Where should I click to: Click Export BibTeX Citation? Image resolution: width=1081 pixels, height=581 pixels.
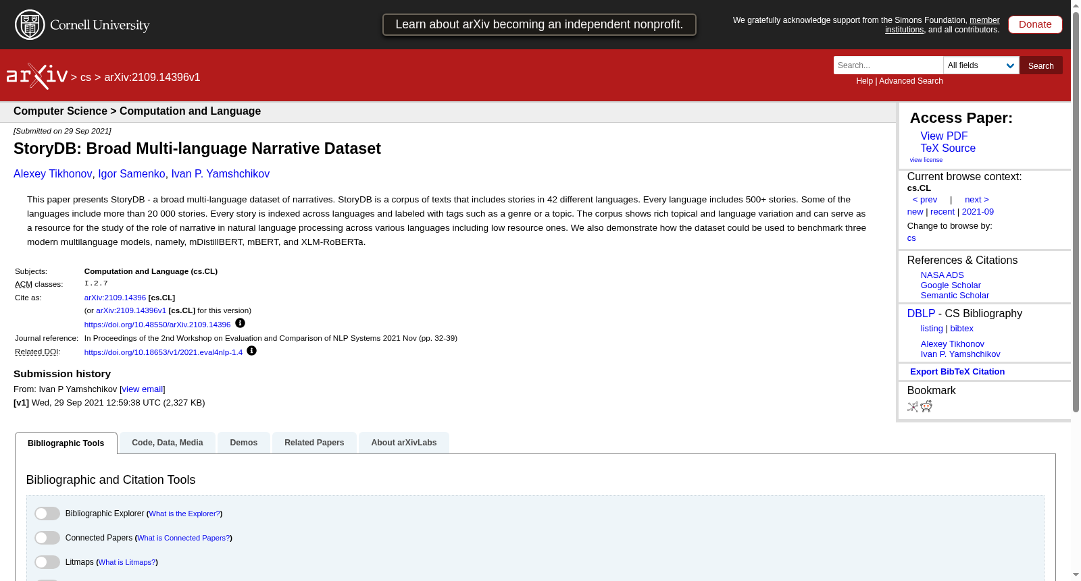[x=957, y=371]
